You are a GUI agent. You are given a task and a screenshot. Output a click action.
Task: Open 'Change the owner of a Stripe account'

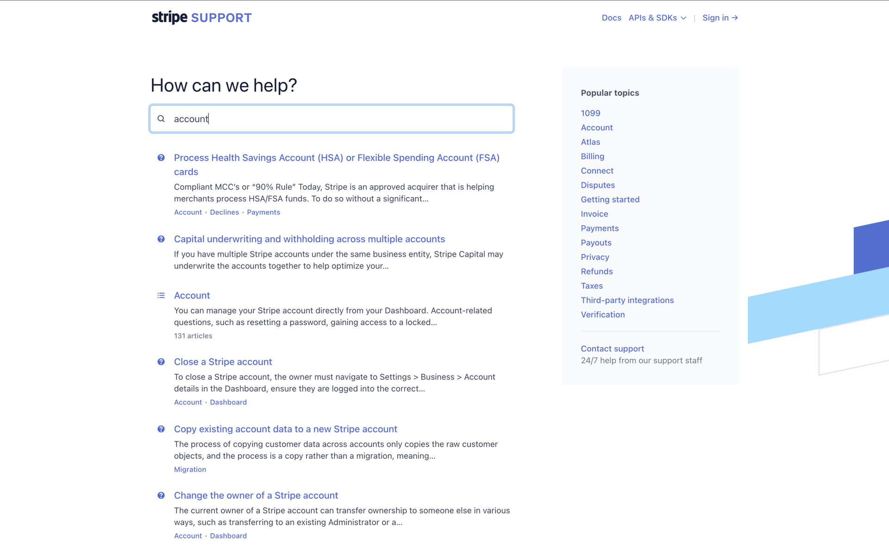click(x=256, y=495)
